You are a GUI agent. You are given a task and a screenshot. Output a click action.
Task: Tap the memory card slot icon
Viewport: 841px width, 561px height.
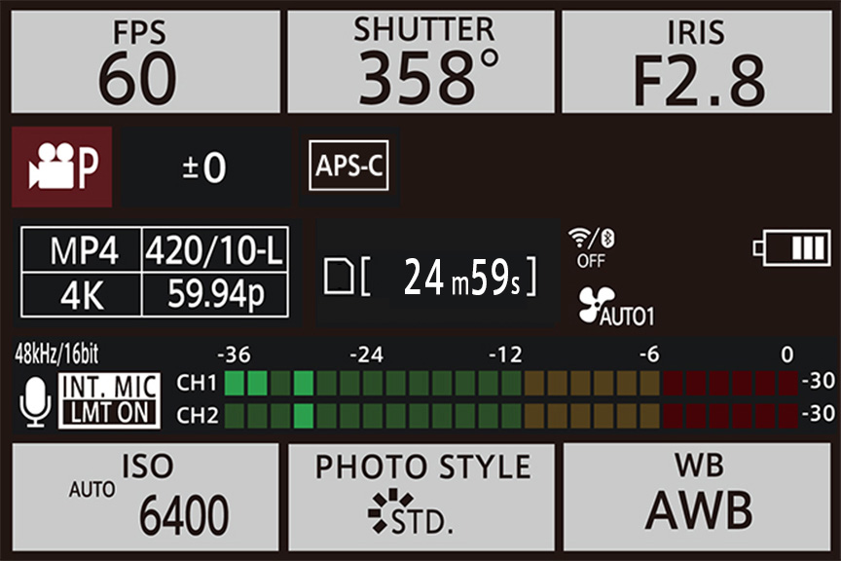339,277
